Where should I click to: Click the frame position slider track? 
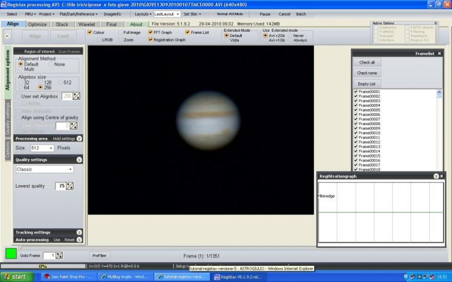tap(232, 249)
